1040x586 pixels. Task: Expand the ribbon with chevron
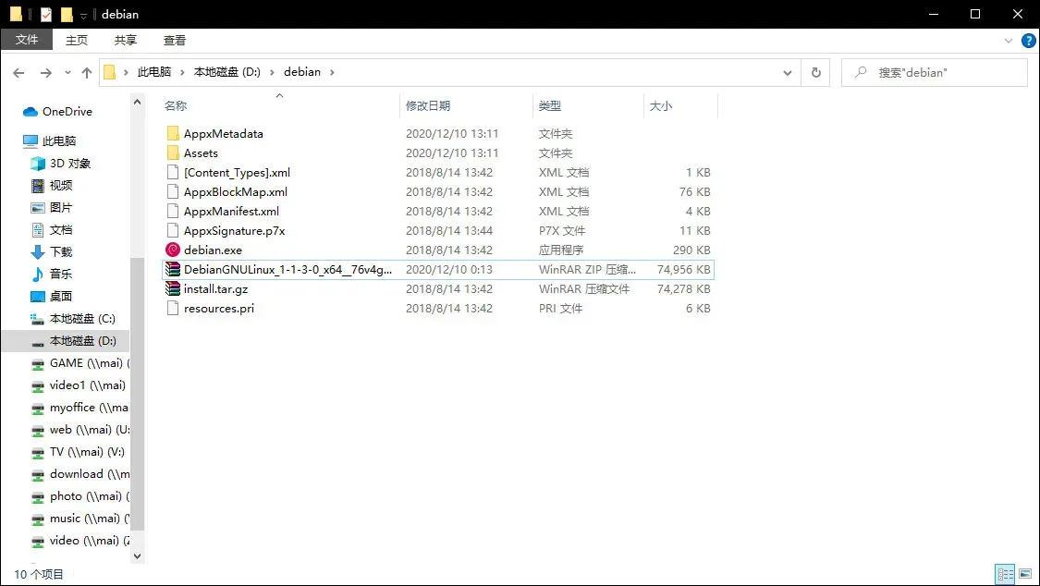point(1009,41)
